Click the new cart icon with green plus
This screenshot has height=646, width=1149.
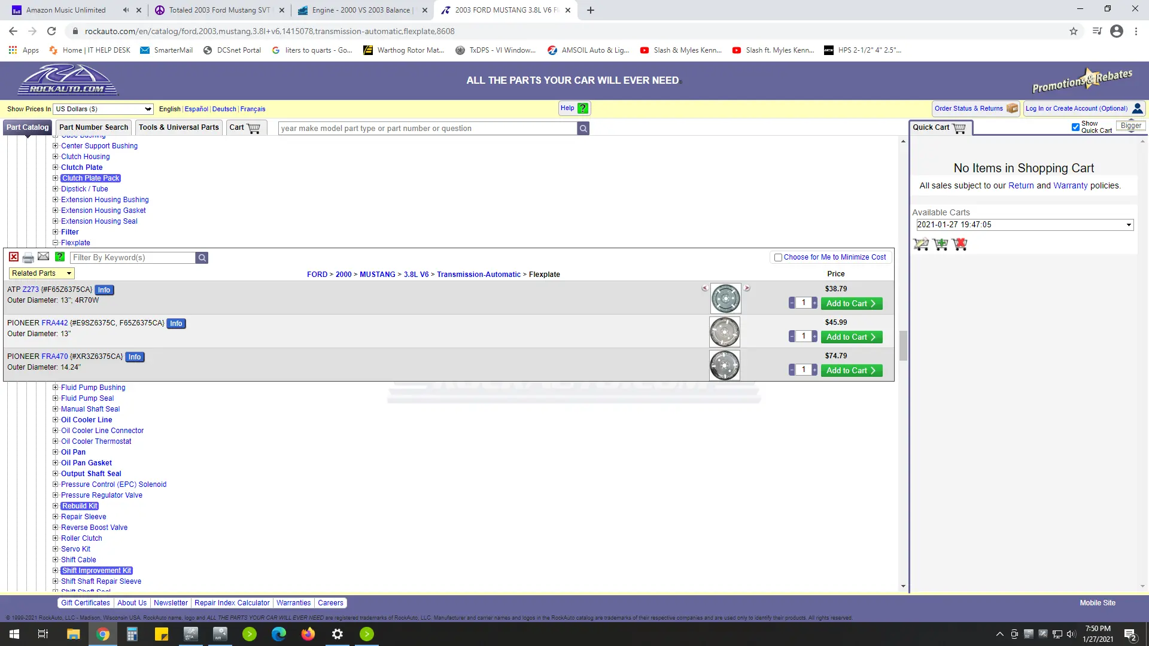[941, 244]
